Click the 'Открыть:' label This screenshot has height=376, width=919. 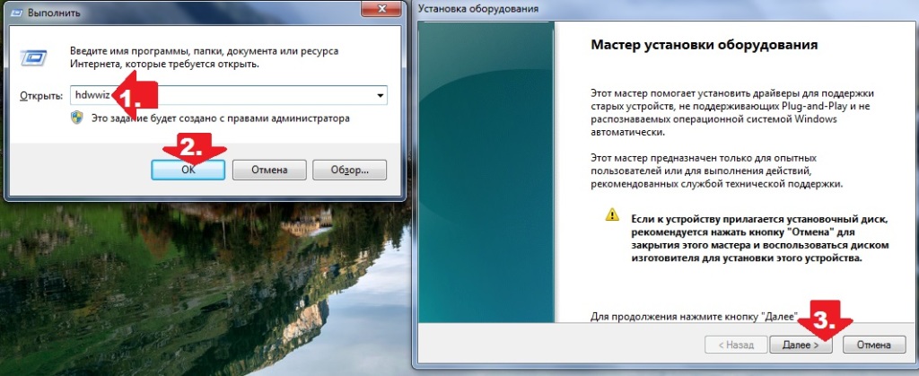coord(41,95)
